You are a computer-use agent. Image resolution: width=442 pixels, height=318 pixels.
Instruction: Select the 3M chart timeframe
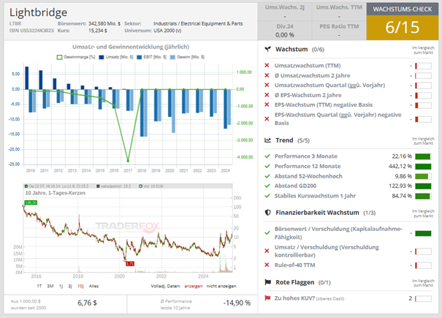50,286
